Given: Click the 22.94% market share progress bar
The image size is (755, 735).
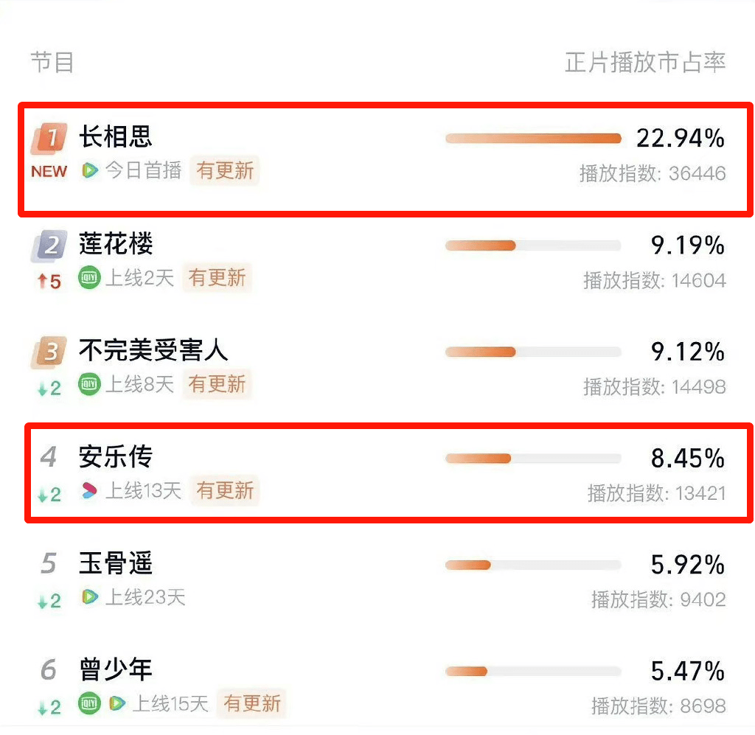Looking at the screenshot, I should tap(533, 139).
